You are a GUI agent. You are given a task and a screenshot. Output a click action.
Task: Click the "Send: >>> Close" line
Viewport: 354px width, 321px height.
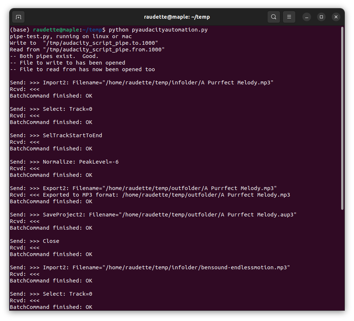pos(34,241)
